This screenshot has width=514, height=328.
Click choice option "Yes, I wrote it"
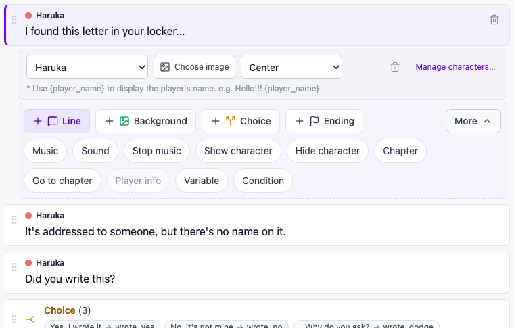coord(102,325)
